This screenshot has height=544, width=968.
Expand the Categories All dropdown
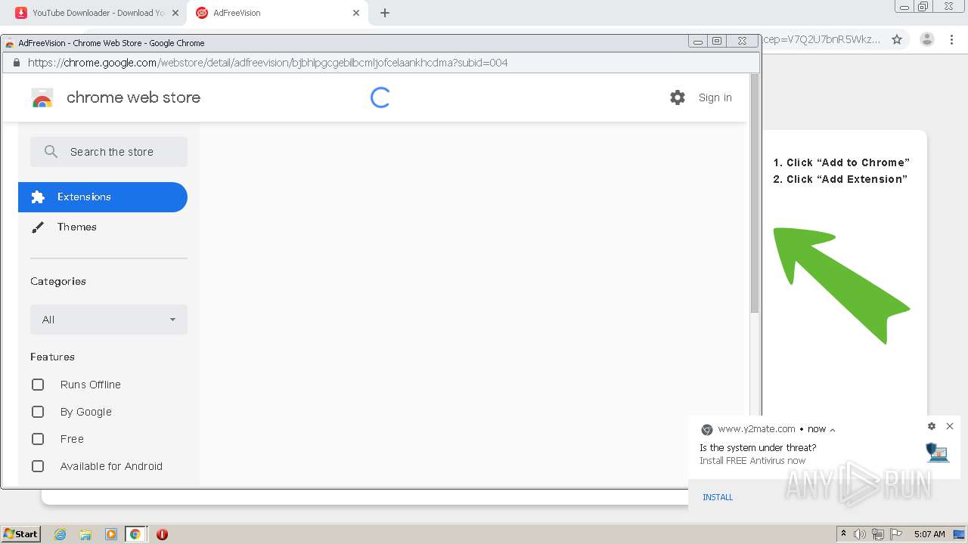[x=109, y=320]
